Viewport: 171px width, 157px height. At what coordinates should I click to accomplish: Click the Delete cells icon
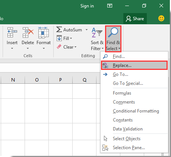pos(28,33)
